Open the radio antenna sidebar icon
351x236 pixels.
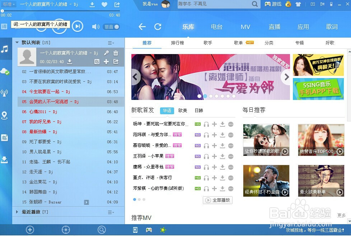4,93
